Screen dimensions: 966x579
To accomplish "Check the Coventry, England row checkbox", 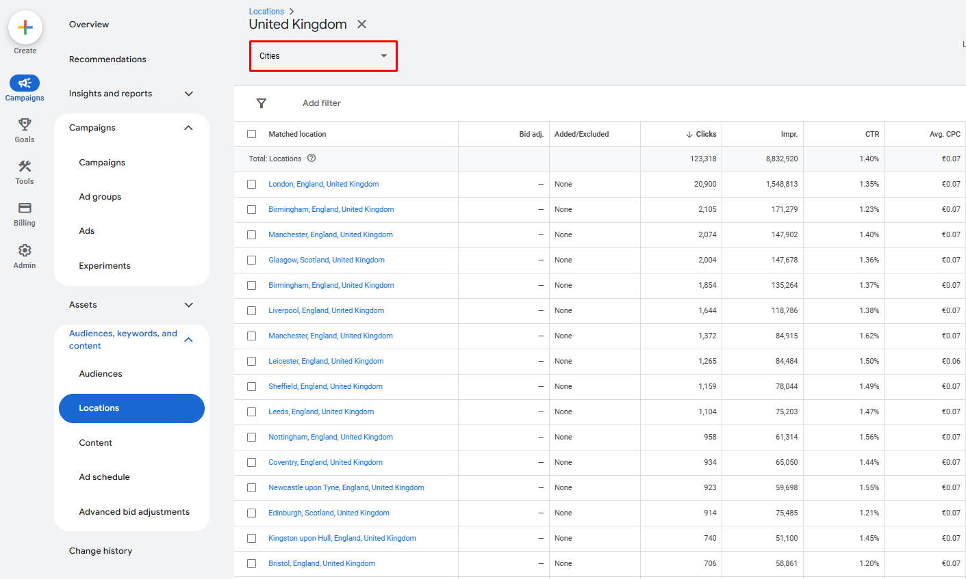I will [252, 463].
